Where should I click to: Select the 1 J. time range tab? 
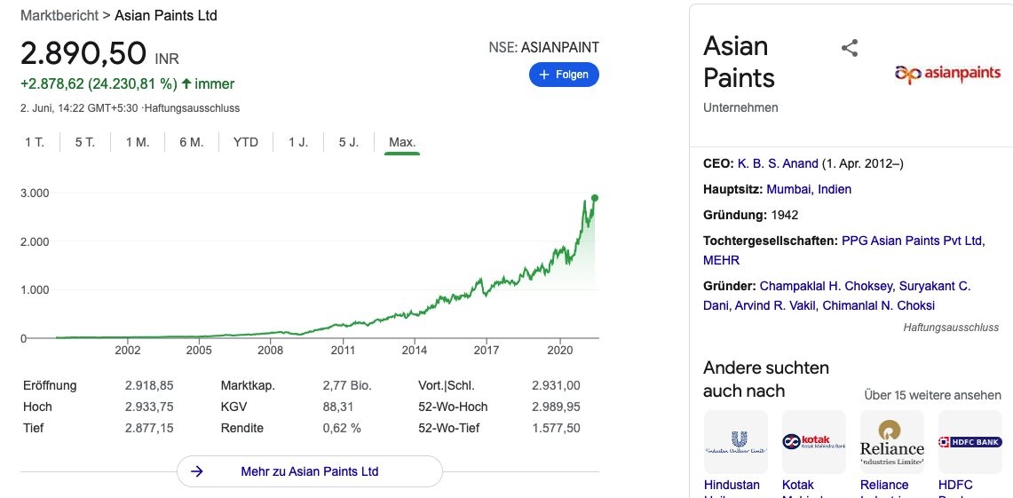298,142
